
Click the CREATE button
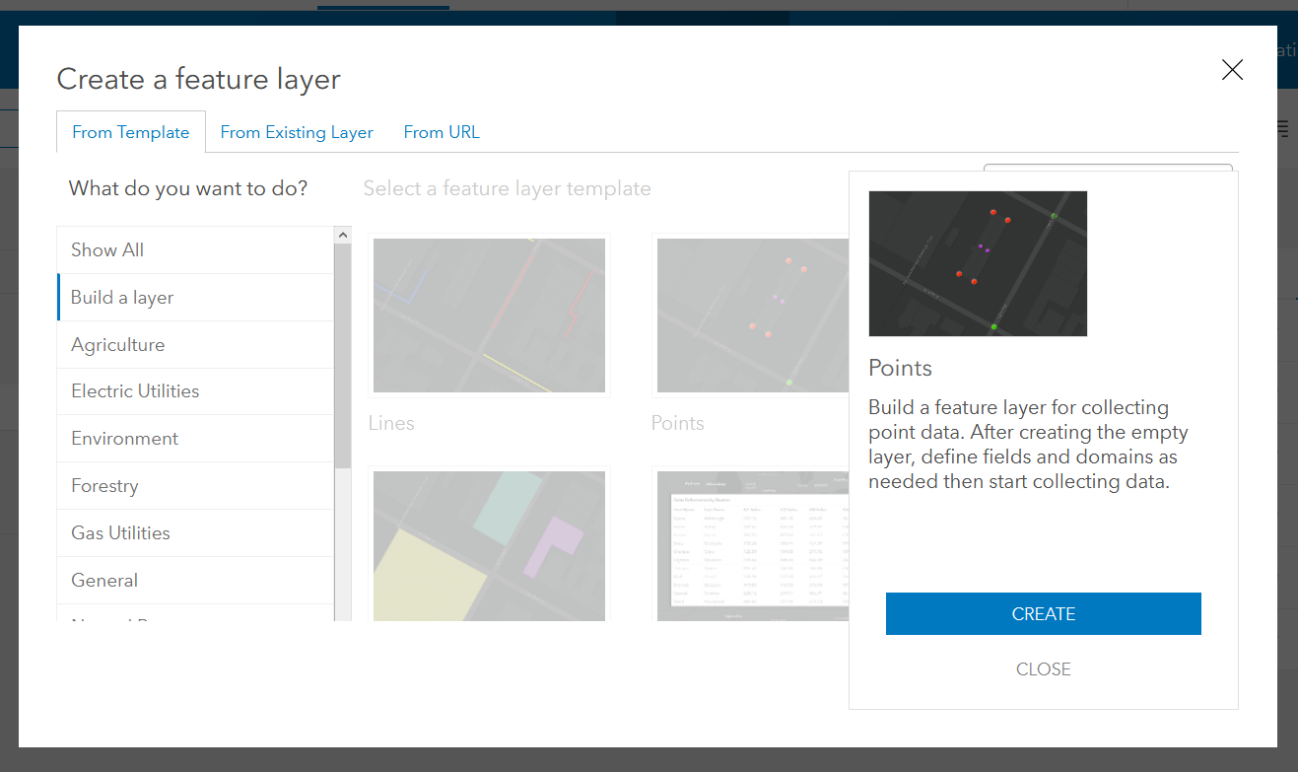pyautogui.click(x=1043, y=613)
